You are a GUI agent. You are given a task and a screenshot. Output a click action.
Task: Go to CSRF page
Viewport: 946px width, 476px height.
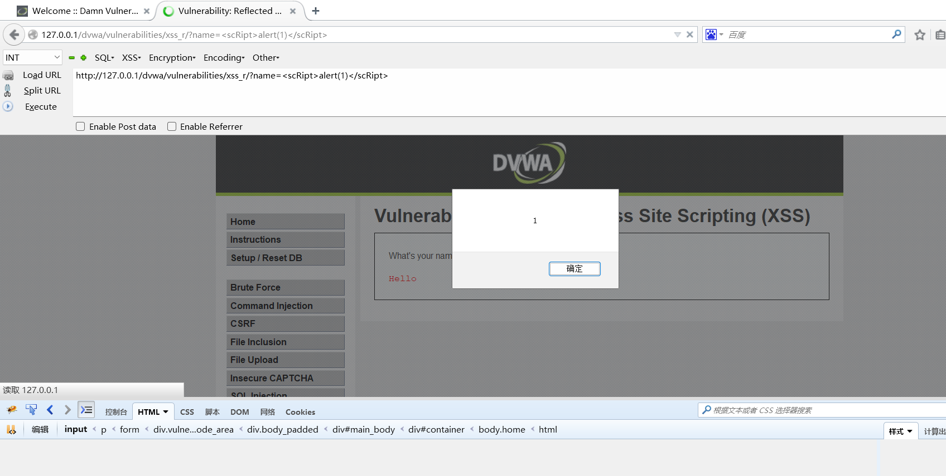click(x=286, y=323)
